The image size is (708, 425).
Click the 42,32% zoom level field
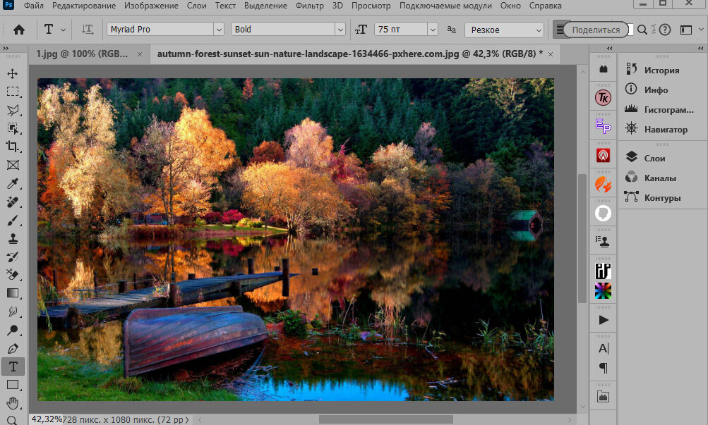[x=47, y=419]
